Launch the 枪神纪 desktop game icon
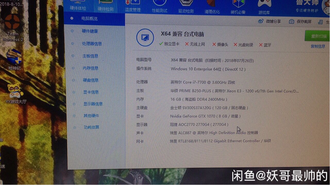The width and height of the screenshot is (330, 185). (14, 60)
